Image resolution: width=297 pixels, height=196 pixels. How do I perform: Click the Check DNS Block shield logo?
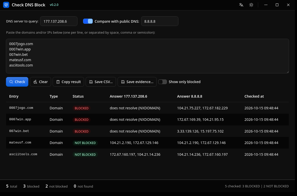[6, 5]
